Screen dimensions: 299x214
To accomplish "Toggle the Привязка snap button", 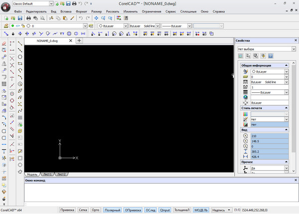I will point(67,210).
